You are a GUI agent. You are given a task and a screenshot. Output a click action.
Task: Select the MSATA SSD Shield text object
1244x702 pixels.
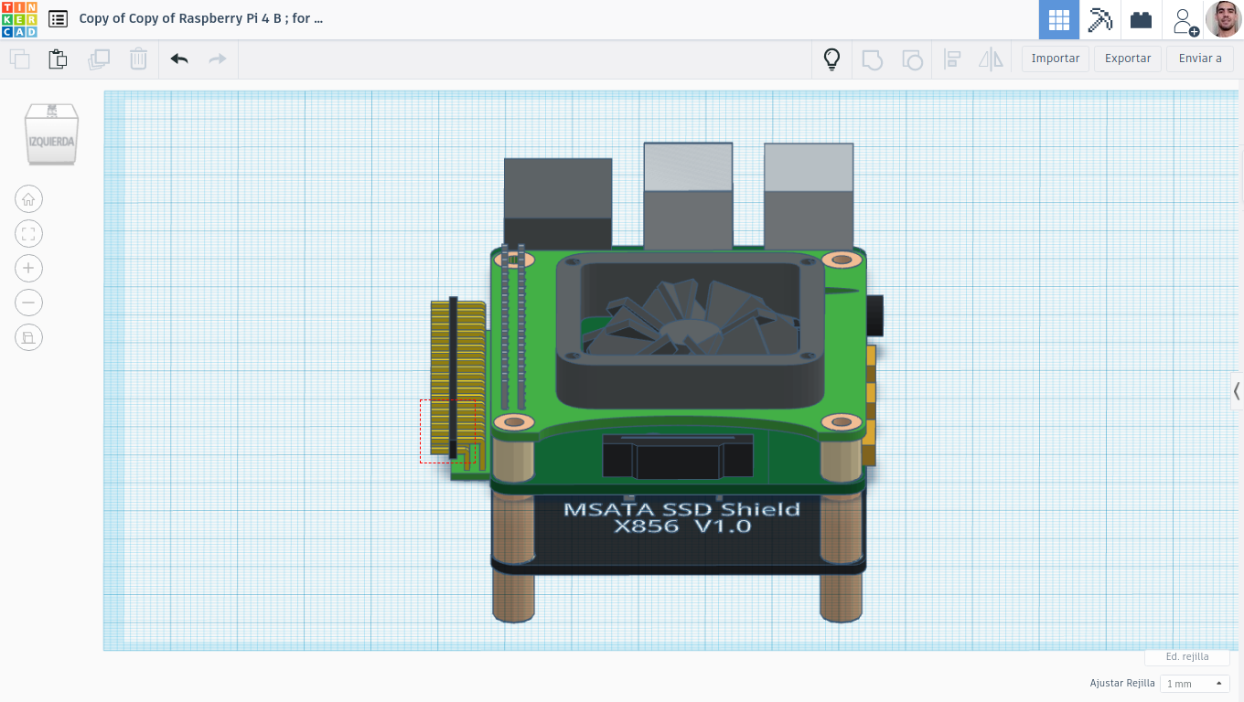(x=681, y=517)
